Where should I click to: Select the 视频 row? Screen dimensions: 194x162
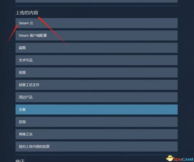96,72
